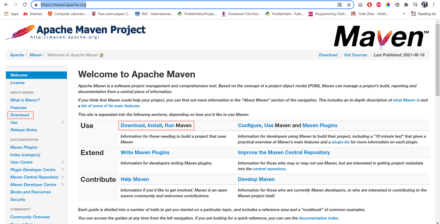
Task: Reload the page
Action: pyautogui.click(x=24, y=5)
